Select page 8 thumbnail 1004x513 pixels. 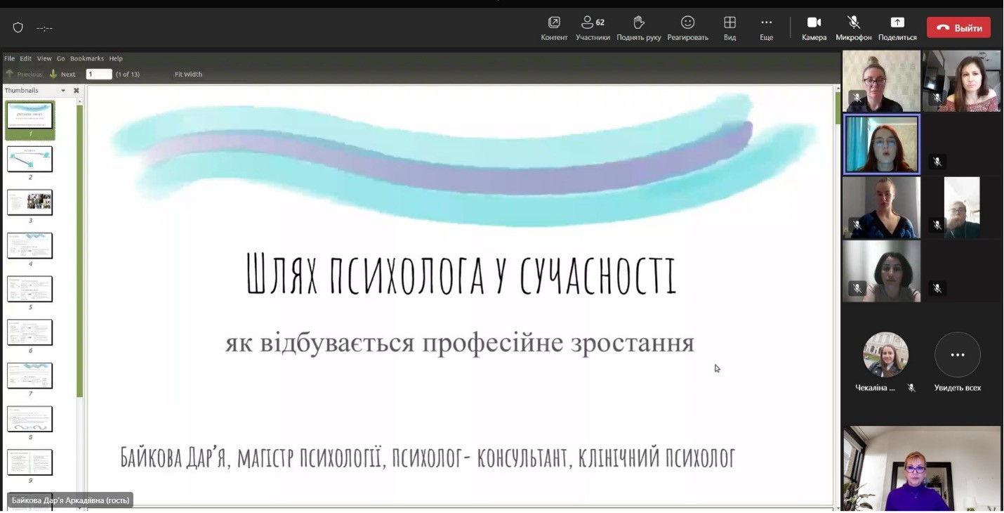pyautogui.click(x=29, y=420)
